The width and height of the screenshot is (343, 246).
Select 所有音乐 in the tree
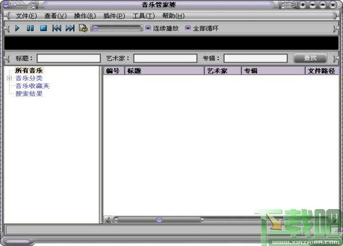29,71
